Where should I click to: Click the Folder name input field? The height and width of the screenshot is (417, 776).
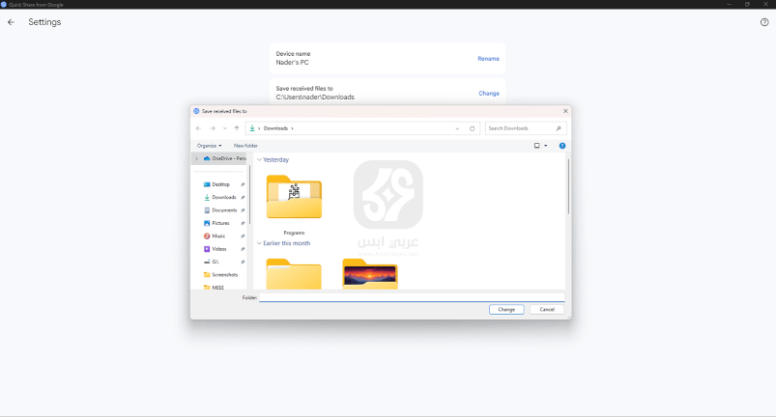click(x=411, y=297)
